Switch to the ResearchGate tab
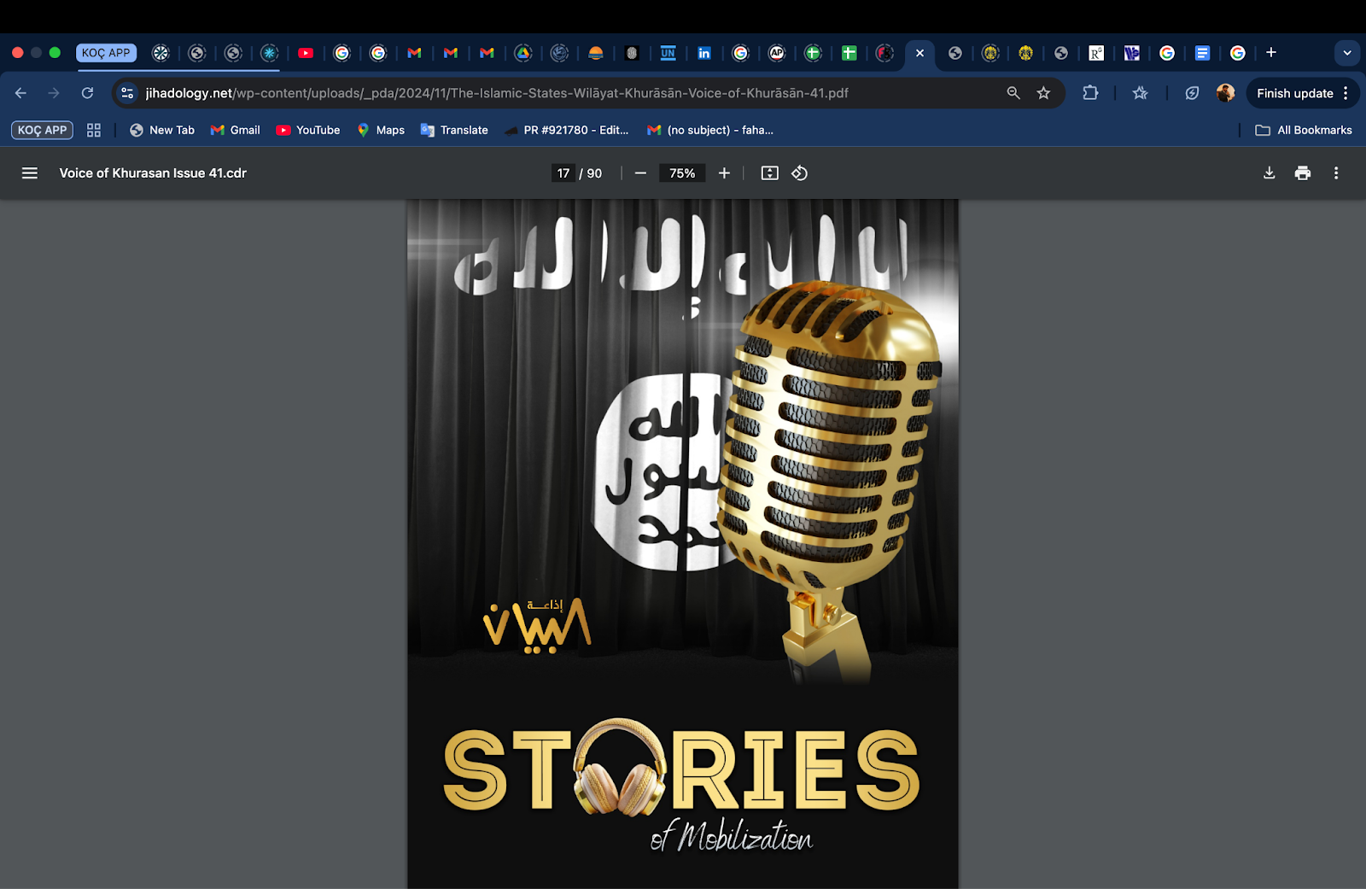This screenshot has width=1366, height=889. [x=1096, y=53]
